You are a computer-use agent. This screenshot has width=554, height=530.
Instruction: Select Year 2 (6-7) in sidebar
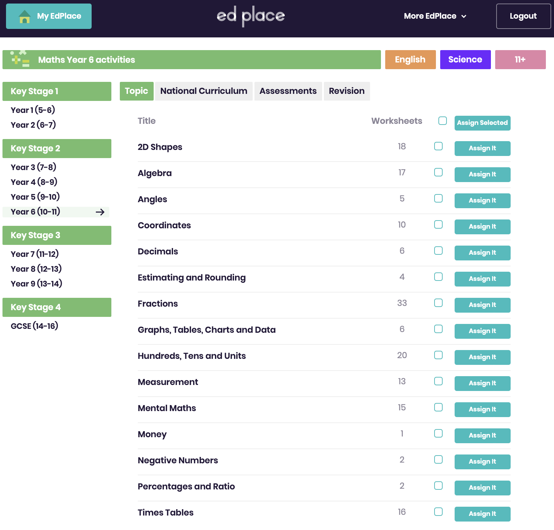coord(33,125)
